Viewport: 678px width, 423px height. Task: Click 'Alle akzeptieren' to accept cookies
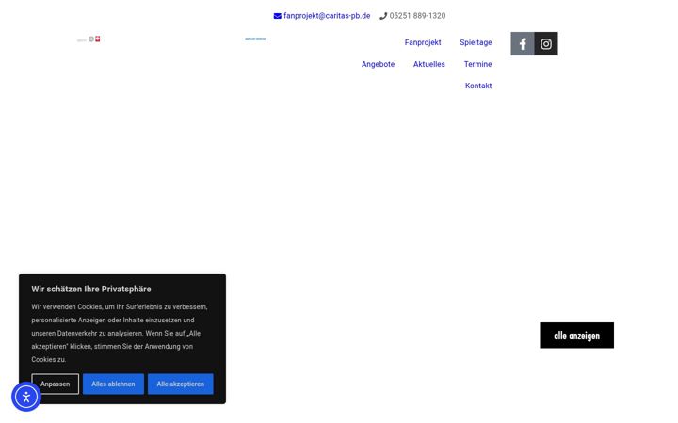pos(180,384)
